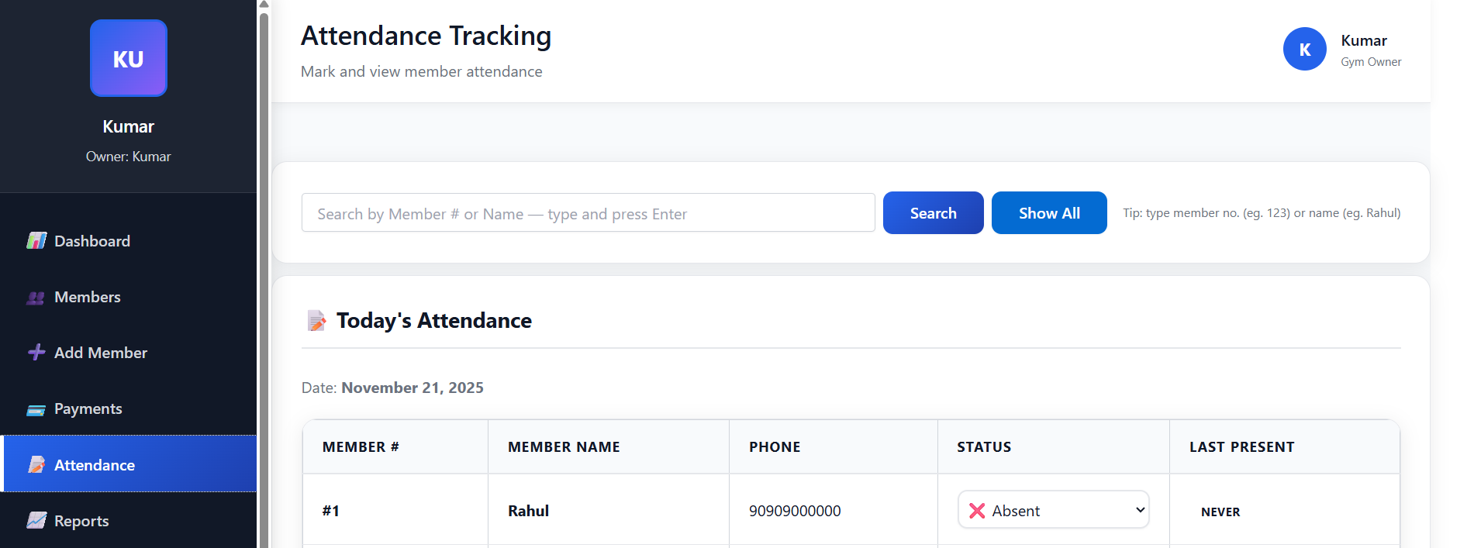Click the Today's Attendance heading

tap(434, 320)
